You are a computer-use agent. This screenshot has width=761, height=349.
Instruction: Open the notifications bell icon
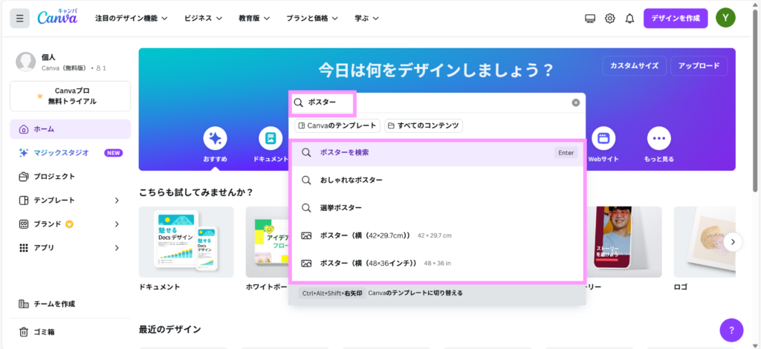click(x=629, y=18)
